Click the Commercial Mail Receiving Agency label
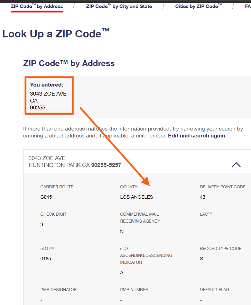This screenshot has height=305, width=251. click(x=139, y=217)
